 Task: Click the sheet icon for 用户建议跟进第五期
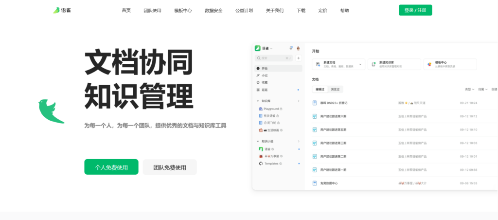pyautogui.click(x=315, y=129)
